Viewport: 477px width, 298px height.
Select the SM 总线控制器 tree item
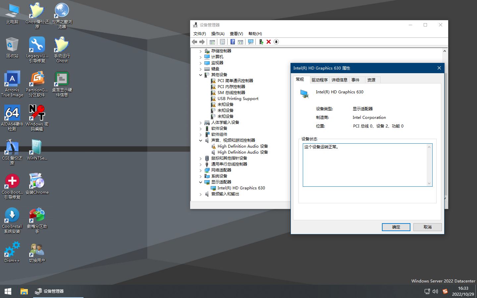point(231,93)
